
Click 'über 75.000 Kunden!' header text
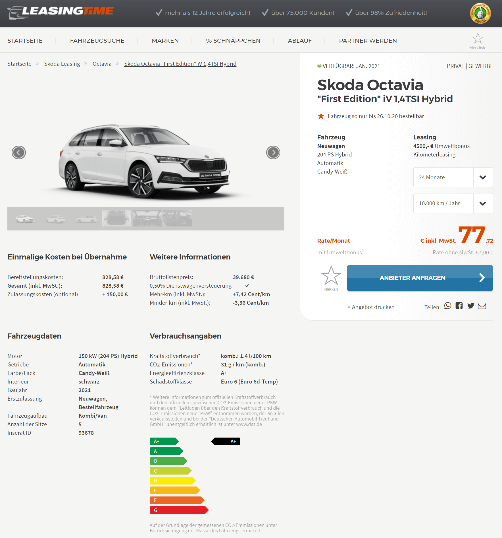[x=302, y=13]
